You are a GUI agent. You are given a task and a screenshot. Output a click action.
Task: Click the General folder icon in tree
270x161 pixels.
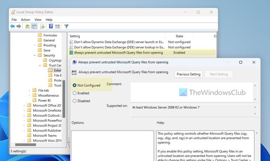click(x=40, y=40)
